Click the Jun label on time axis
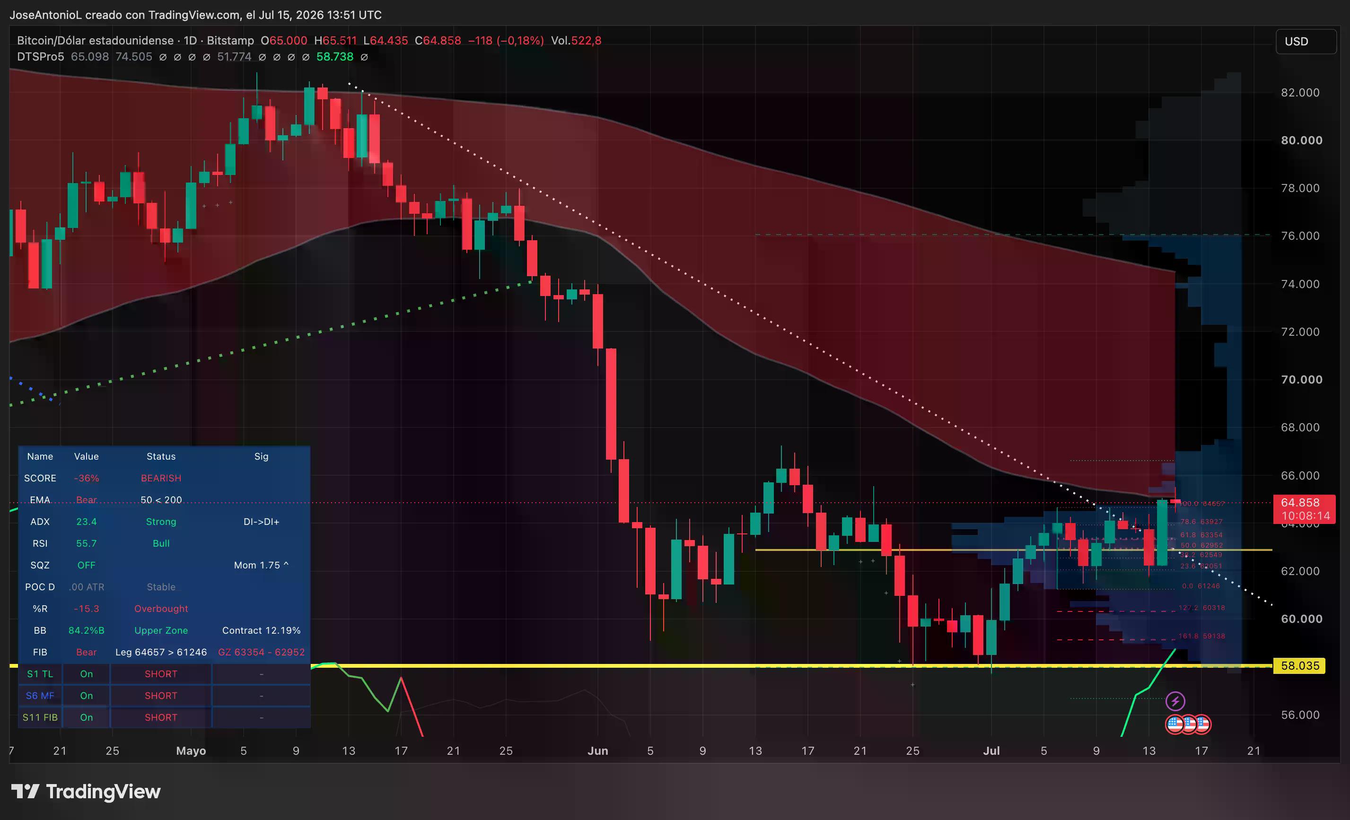Screen dimensions: 1350x820 (598, 751)
